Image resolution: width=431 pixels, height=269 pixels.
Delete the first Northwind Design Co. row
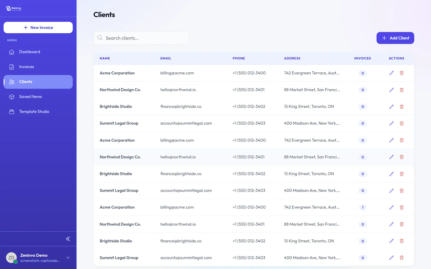click(402, 90)
